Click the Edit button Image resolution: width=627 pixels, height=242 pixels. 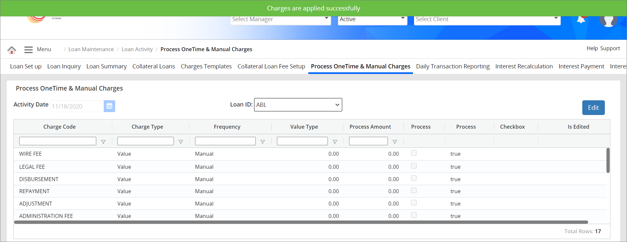tap(593, 108)
